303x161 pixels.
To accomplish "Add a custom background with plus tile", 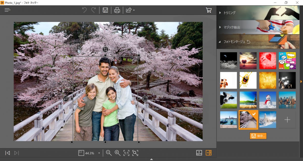I will [287, 120].
